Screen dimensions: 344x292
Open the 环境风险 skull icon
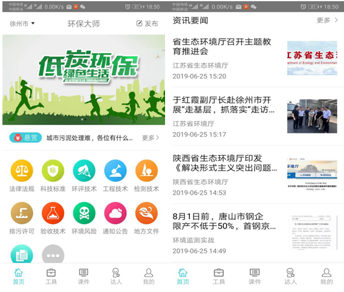84,213
